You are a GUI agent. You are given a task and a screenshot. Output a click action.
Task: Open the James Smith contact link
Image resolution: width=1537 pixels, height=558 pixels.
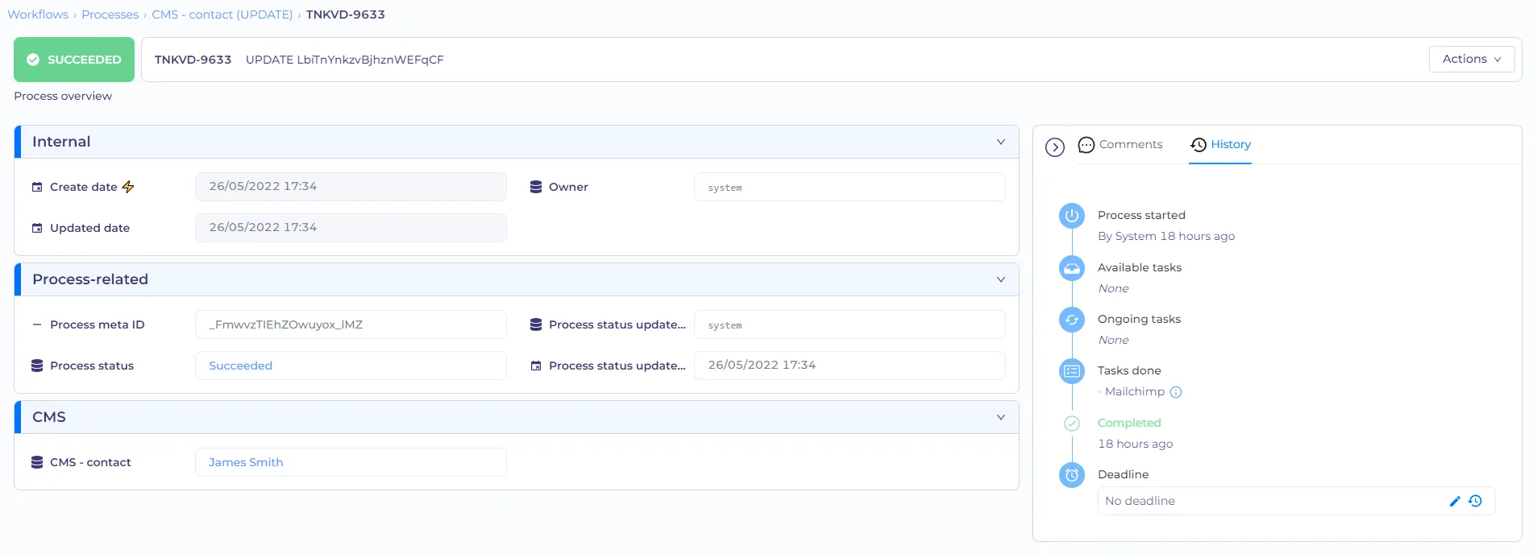[246, 462]
